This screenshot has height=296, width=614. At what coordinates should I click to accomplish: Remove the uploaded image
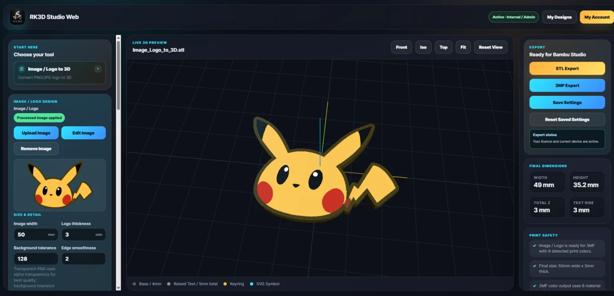(36, 149)
